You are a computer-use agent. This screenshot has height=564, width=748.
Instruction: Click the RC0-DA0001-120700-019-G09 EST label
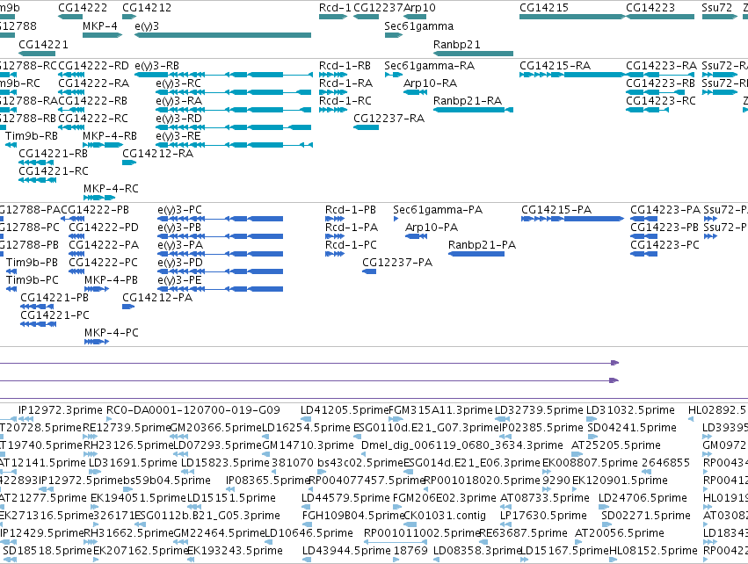pyautogui.click(x=193, y=410)
